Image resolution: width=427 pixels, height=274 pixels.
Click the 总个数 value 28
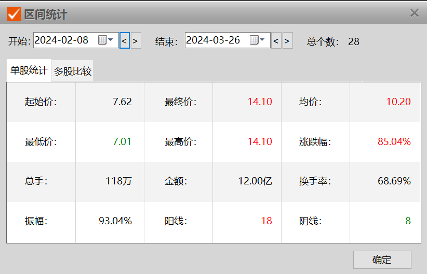pyautogui.click(x=353, y=41)
